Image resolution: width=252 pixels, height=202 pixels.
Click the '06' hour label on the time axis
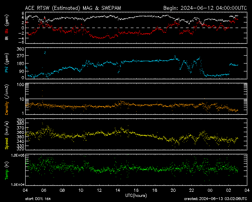pos(44,191)
